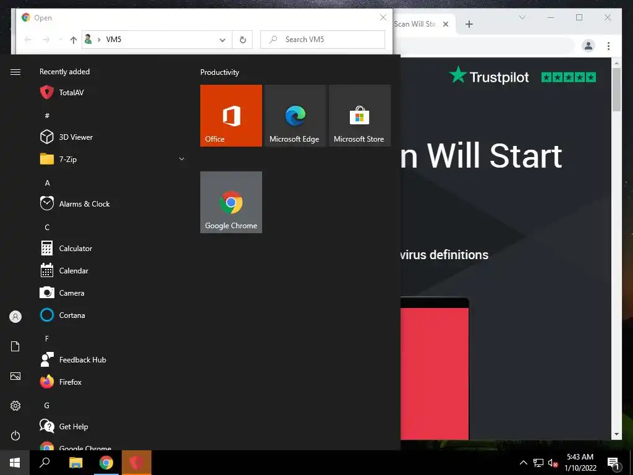Screen dimensions: 633x475
Task: Open Documents from Start sidebar
Action: [x=15, y=346]
